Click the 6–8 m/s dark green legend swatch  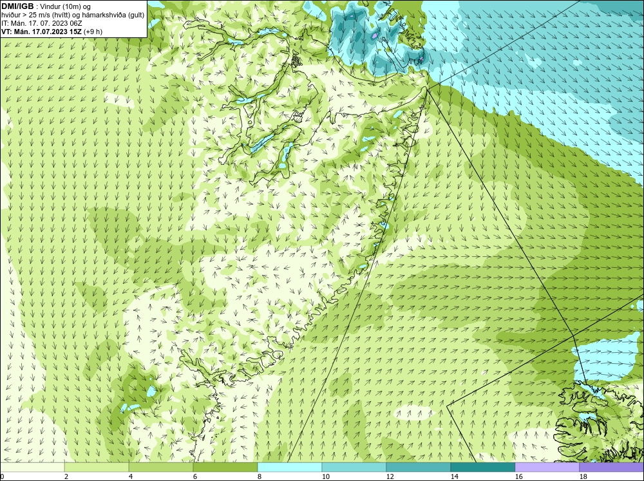[x=225, y=467]
